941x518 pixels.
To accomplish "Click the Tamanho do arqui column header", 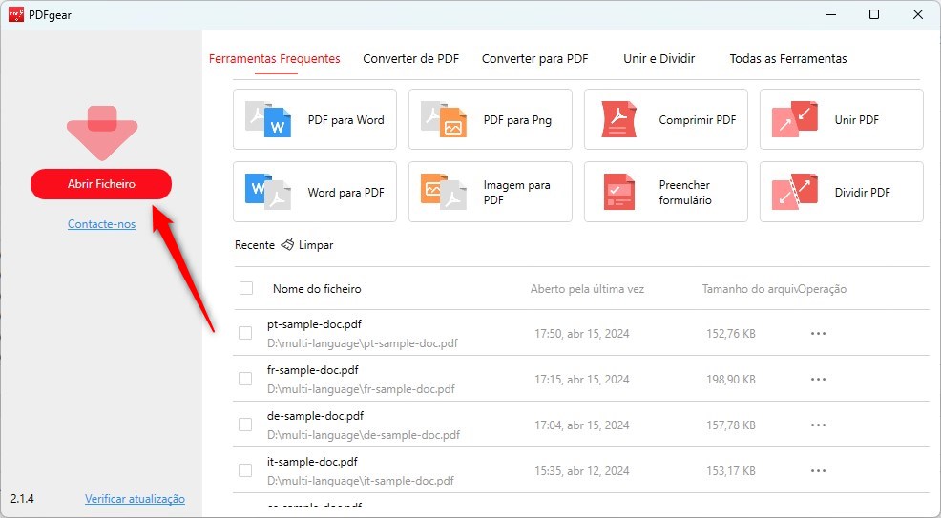I will (x=749, y=289).
